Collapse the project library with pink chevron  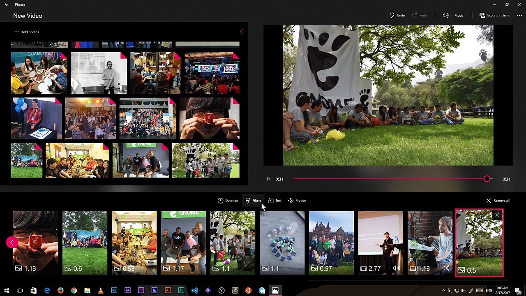tap(241, 32)
